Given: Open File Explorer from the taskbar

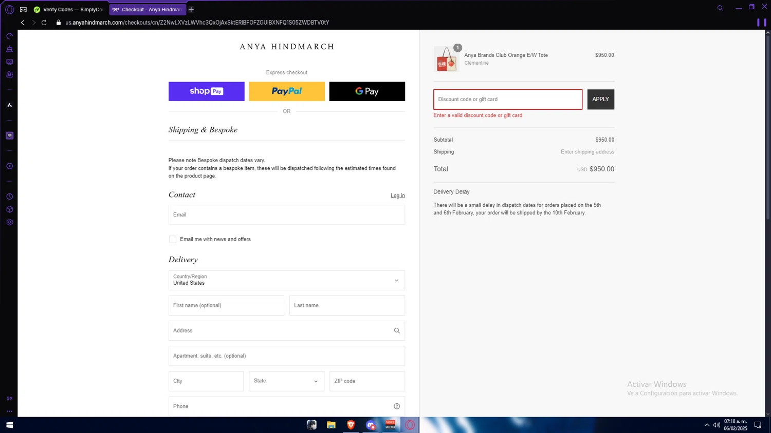Looking at the screenshot, I should point(331,425).
